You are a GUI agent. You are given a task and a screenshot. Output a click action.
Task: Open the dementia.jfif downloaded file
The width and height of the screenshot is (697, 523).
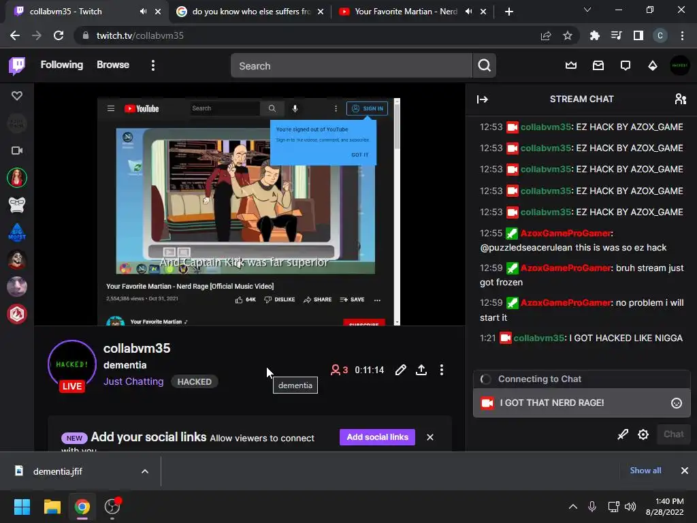[58, 471]
